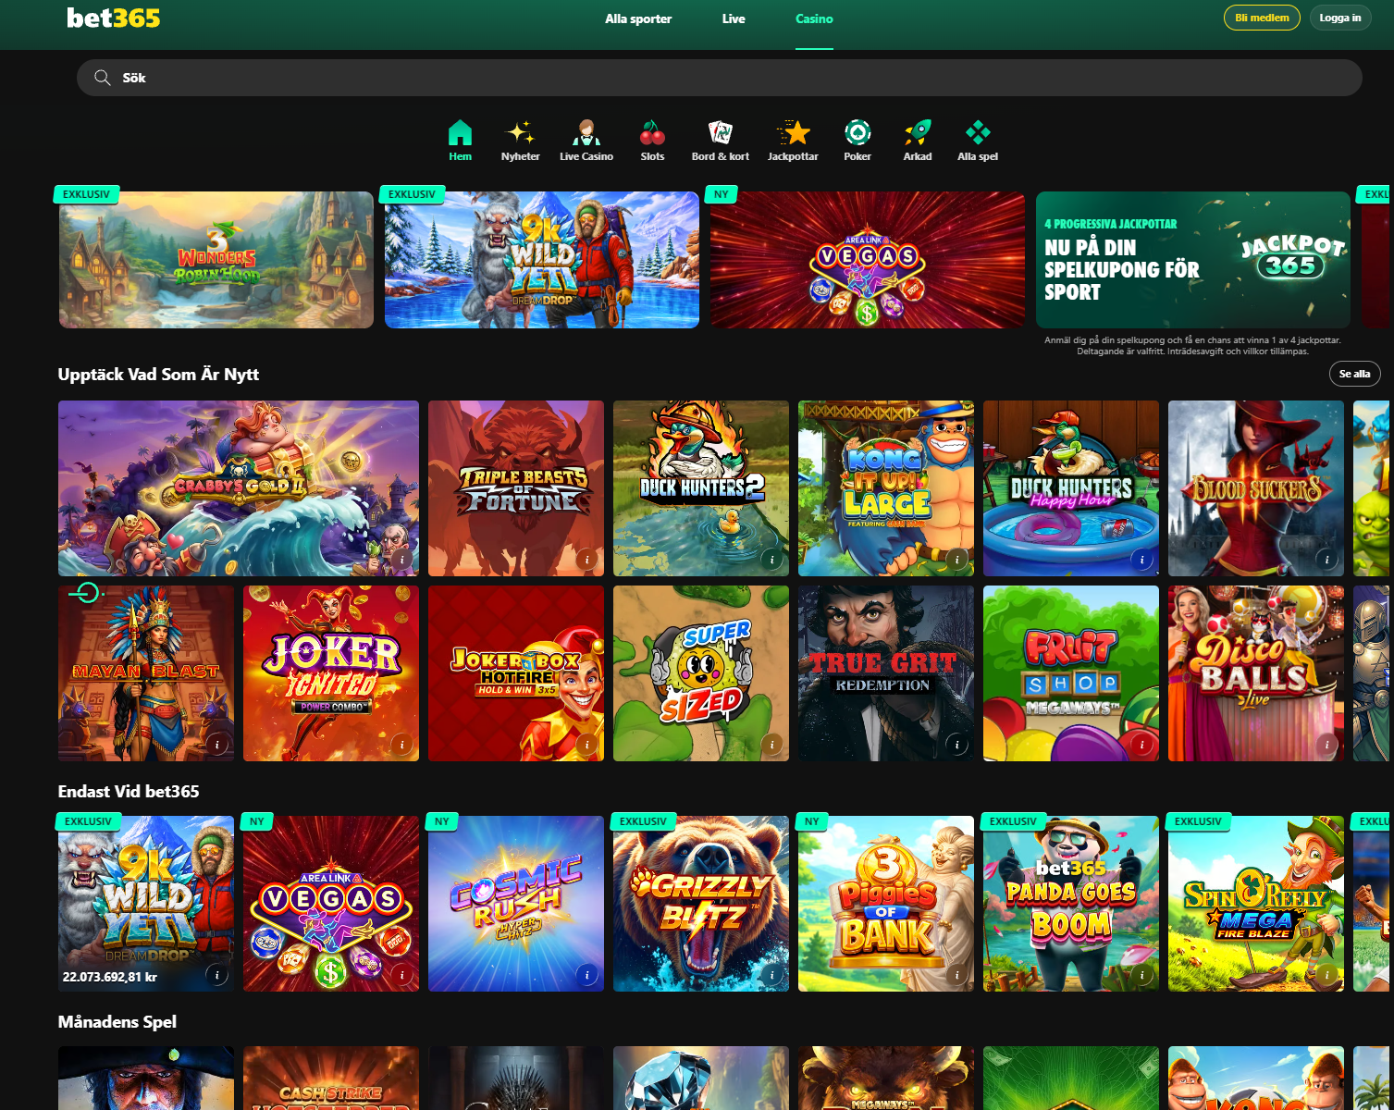Launch Triple Beasts of Fortune tile
This screenshot has width=1394, height=1110.
tap(516, 488)
